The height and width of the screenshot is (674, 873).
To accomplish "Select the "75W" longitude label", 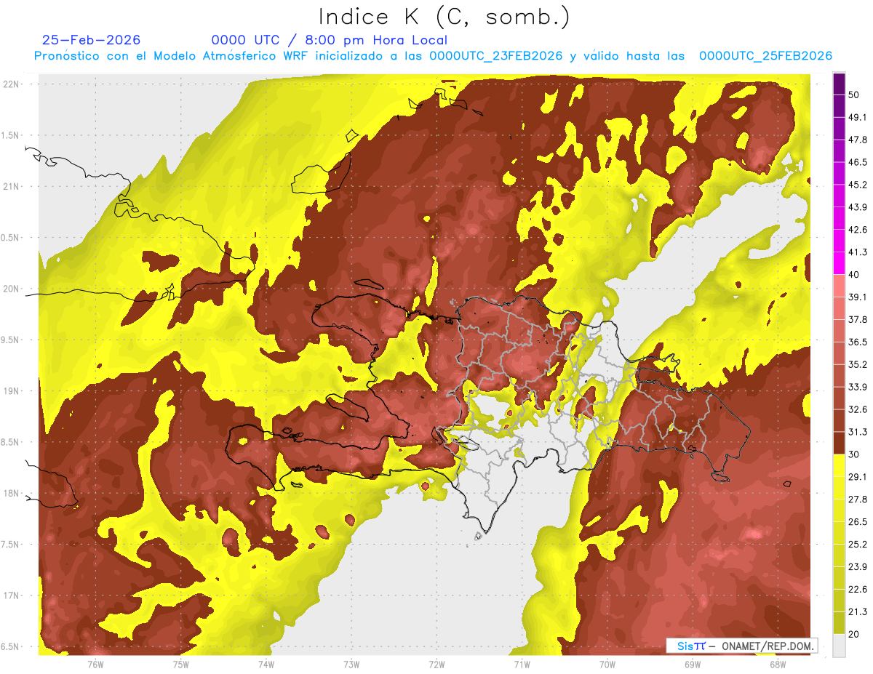I will pyautogui.click(x=181, y=664).
